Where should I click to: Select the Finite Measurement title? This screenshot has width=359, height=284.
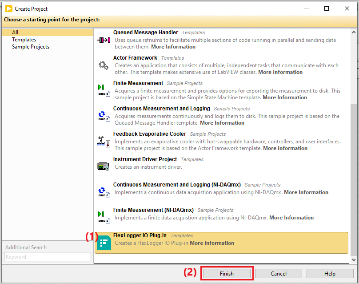(x=138, y=83)
